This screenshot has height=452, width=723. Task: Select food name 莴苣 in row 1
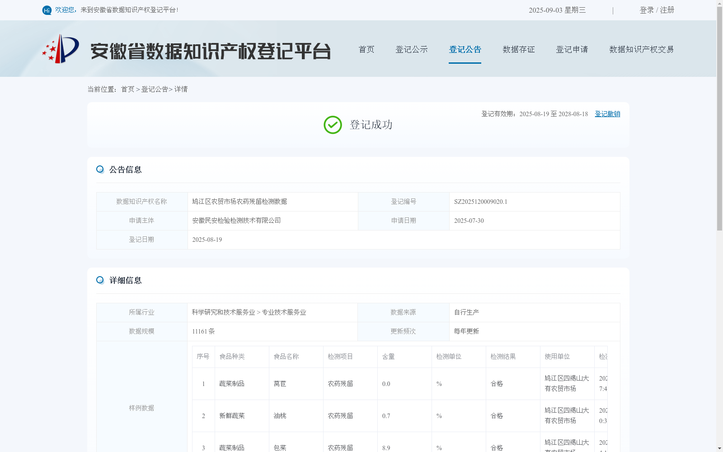pos(280,384)
